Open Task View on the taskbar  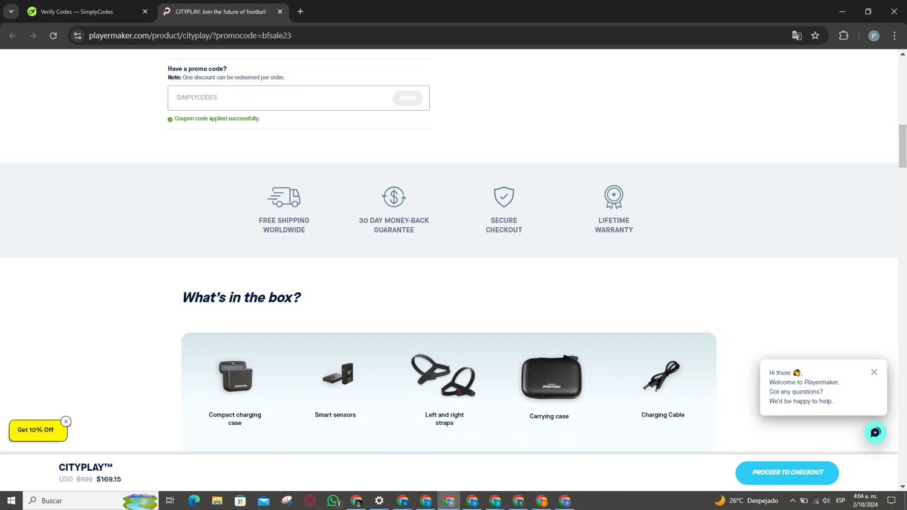pos(170,500)
